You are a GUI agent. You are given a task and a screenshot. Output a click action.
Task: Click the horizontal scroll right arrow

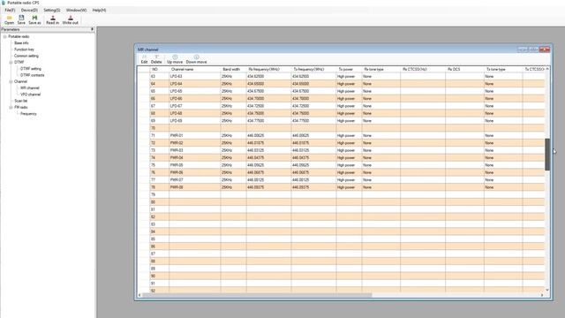pyautogui.click(x=542, y=295)
